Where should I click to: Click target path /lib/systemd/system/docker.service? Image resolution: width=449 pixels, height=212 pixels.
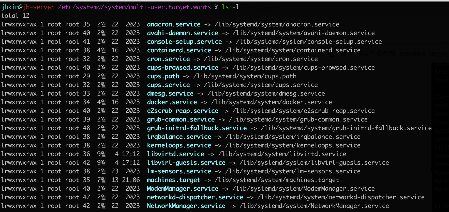coord(272,102)
